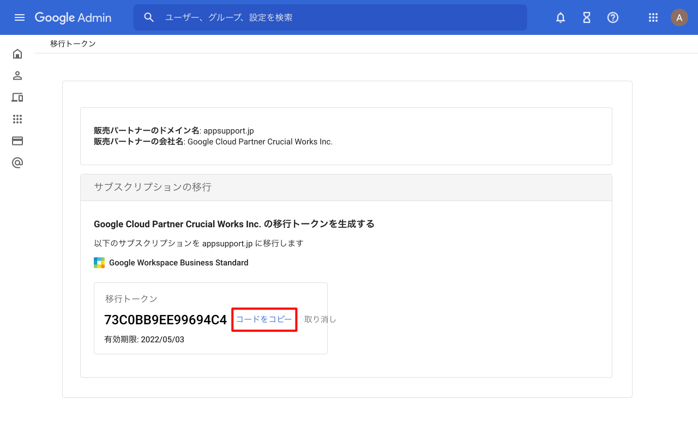The height and width of the screenshot is (436, 698).
Task: Click Google Workspace Business Standard text
Action: click(x=179, y=263)
